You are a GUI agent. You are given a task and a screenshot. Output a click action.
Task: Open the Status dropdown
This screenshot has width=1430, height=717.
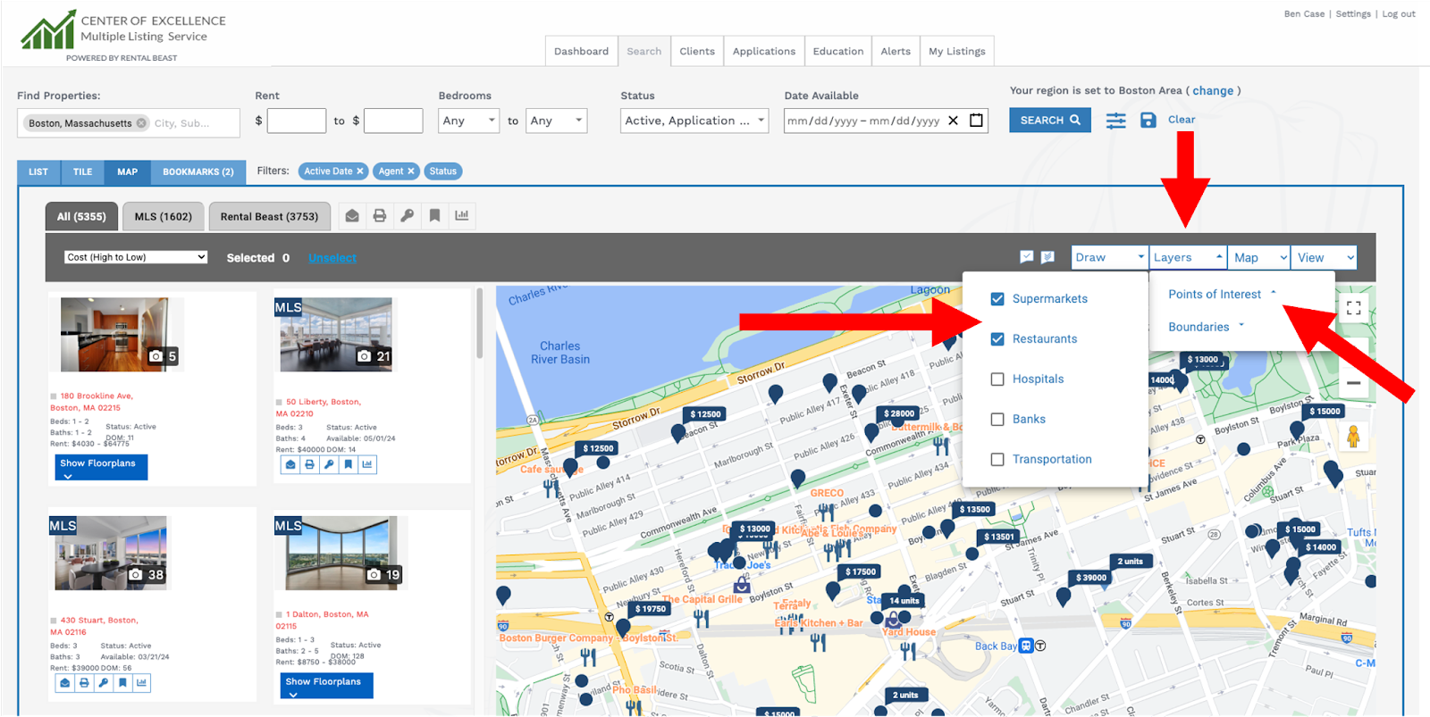pyautogui.click(x=694, y=121)
